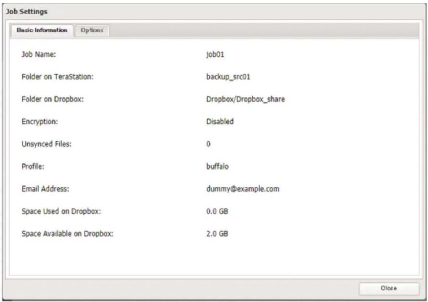Click the Job Settings dialog title
The image size is (428, 302).
pos(27,12)
